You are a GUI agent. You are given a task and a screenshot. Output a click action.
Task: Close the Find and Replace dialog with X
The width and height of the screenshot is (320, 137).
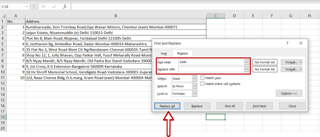click(x=301, y=43)
